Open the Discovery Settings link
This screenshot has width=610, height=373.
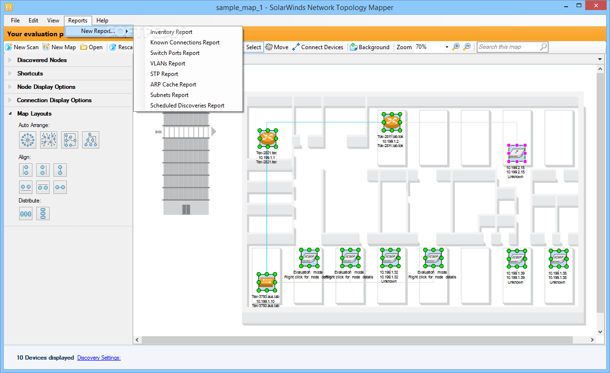coord(99,358)
